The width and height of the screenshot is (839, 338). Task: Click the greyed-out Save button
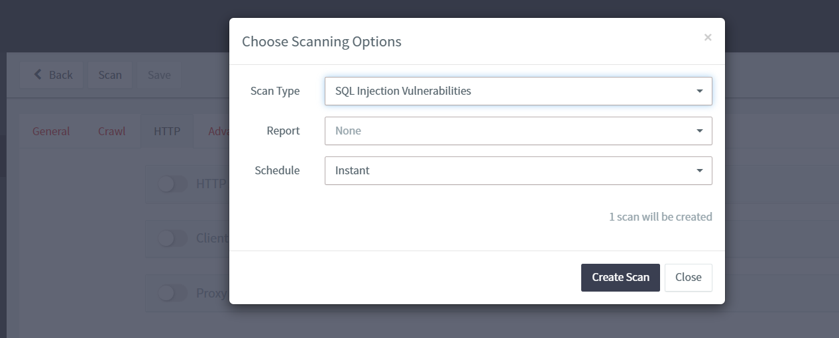159,75
